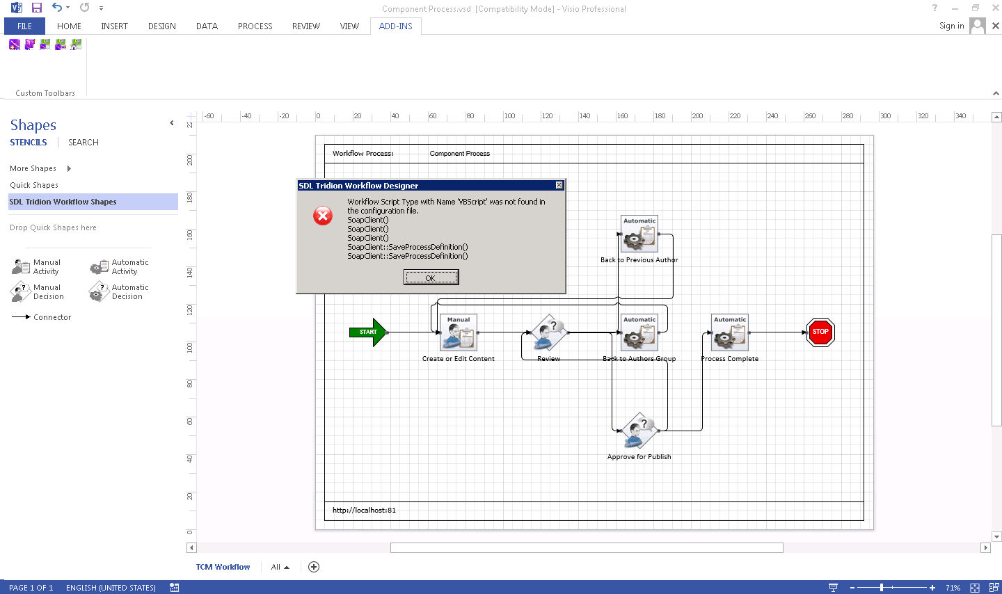This screenshot has width=1002, height=594.
Task: Click the green START shape
Action: 368,332
